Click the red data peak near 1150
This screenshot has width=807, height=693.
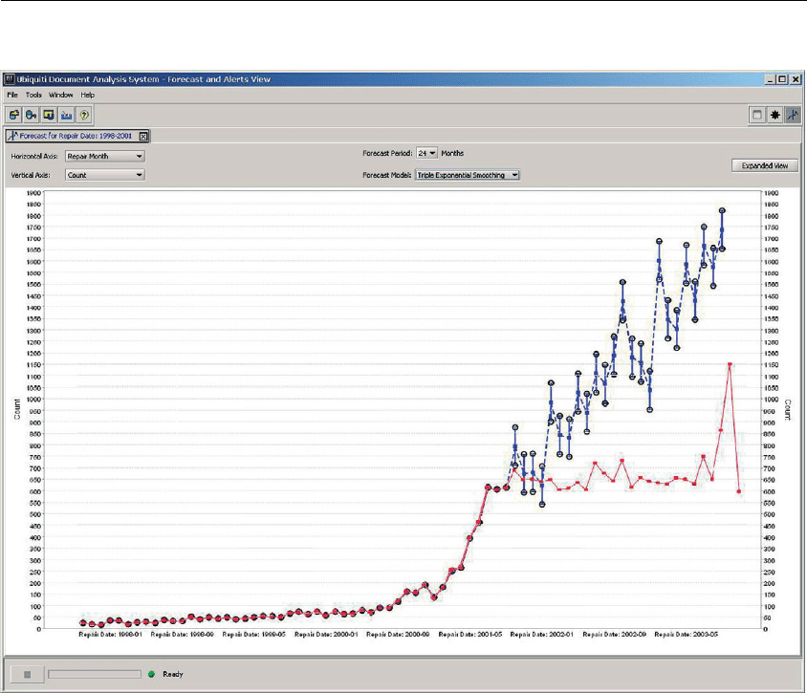coord(730,364)
